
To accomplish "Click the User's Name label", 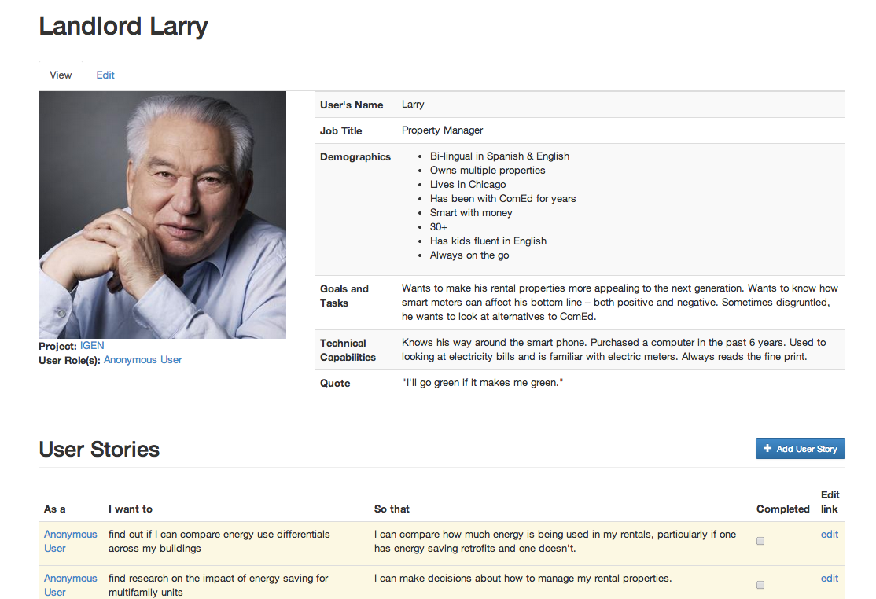I will click(352, 105).
